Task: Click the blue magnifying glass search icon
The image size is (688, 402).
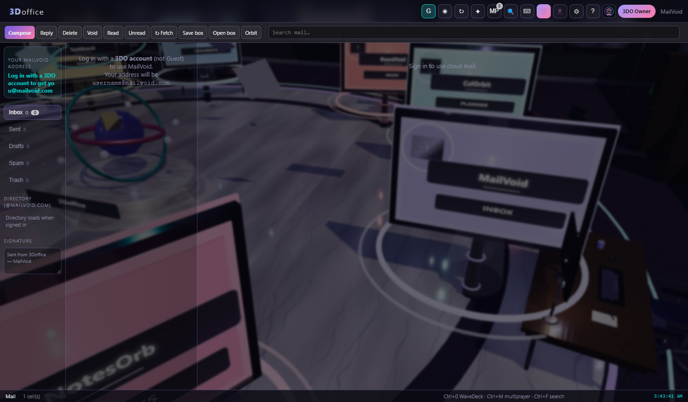Action: [511, 11]
